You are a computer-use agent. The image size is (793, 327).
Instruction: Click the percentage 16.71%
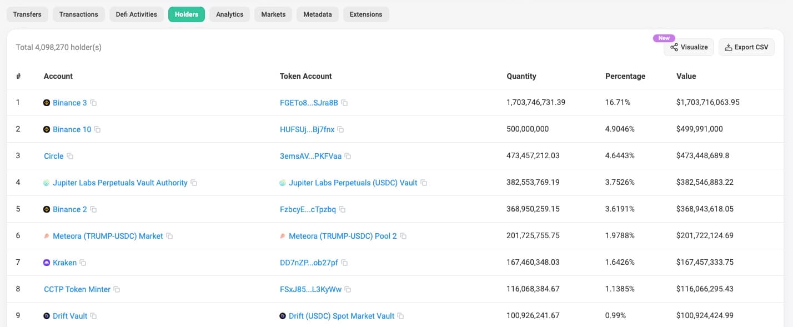point(618,102)
